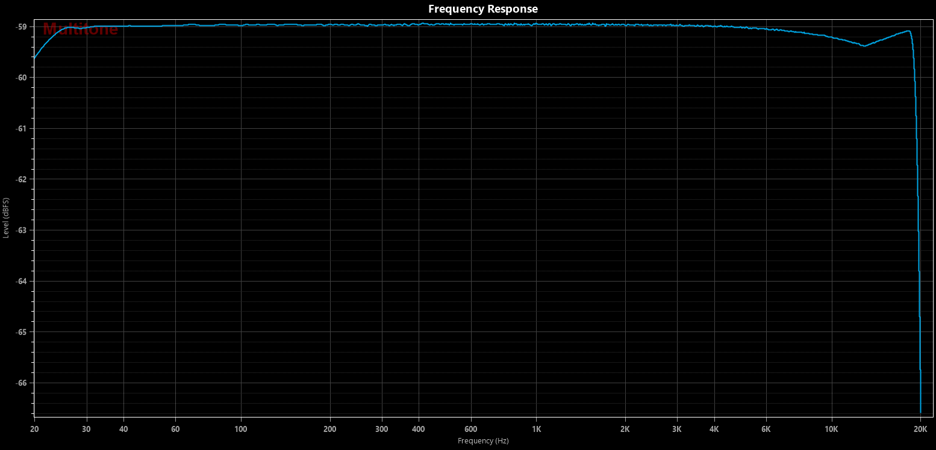Click the 20K frequency tick label
936x450 pixels.
[x=920, y=429]
